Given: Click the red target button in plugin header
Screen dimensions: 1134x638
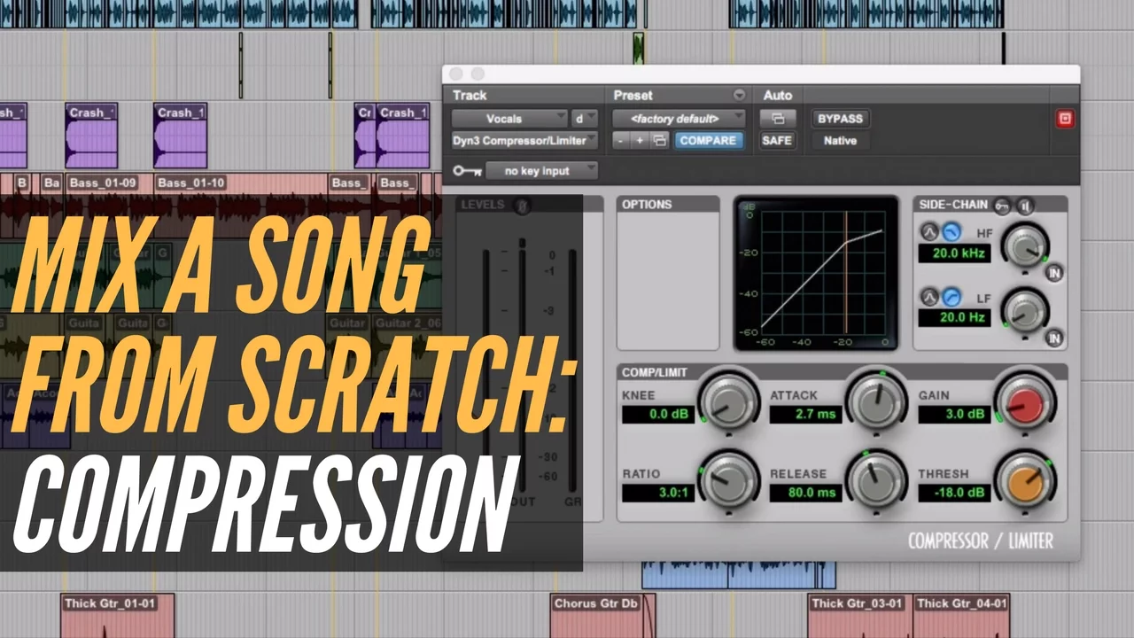Looking at the screenshot, I should [1065, 119].
